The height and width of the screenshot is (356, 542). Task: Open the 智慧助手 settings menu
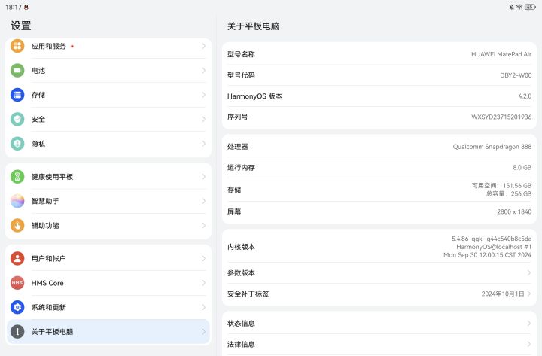108,201
